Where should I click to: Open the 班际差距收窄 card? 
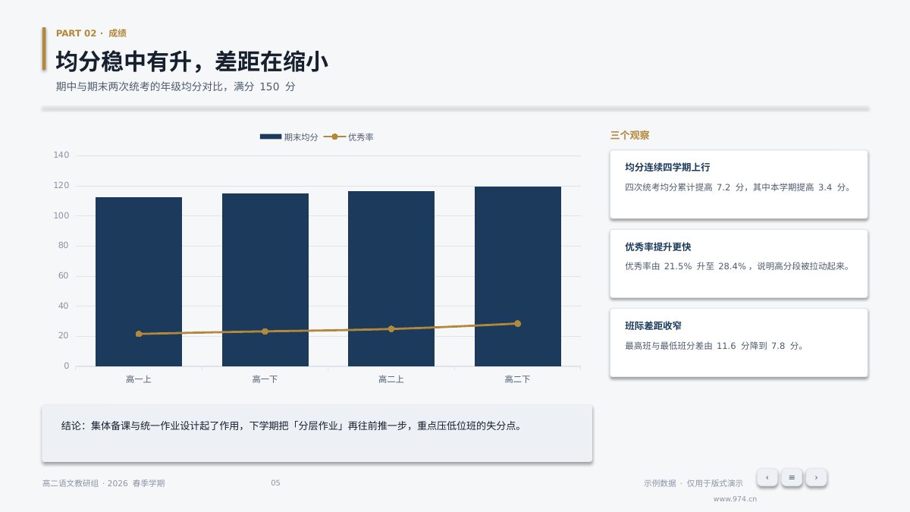[739, 343]
